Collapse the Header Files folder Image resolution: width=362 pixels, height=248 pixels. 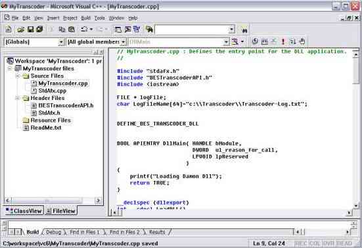[x=18, y=98]
